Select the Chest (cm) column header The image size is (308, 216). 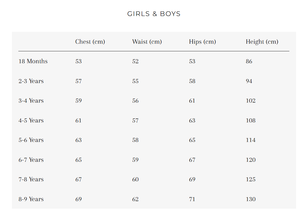(x=90, y=42)
